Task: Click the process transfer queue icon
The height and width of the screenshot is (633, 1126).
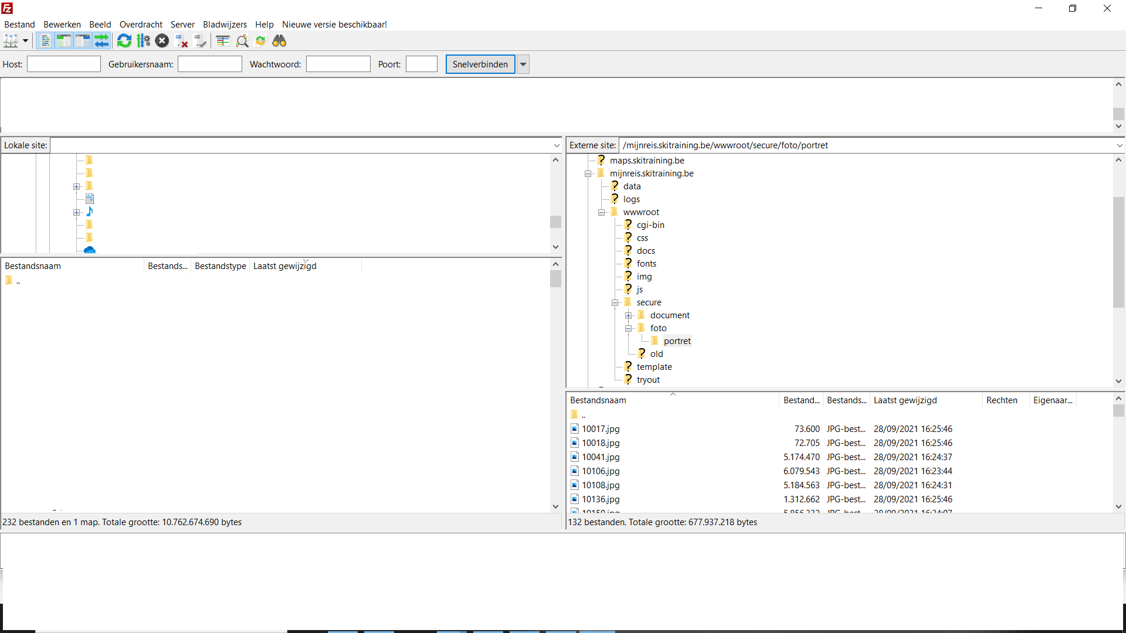Action: coord(143,41)
